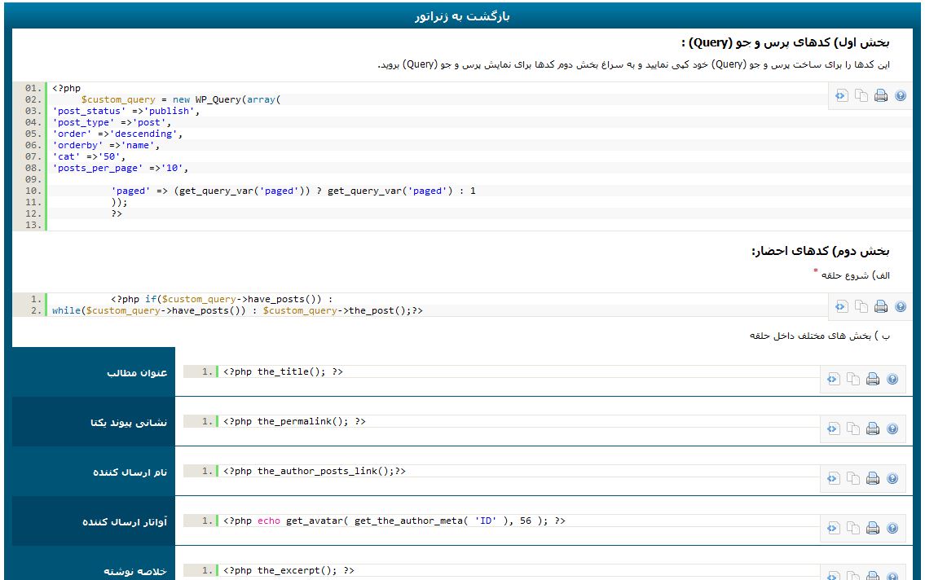Screen dimensions: 925x580
Task: Click the code line 'orderby' =>'name',
Action: pyautogui.click(x=106, y=145)
